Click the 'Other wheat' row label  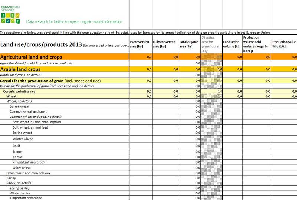click(x=22, y=168)
